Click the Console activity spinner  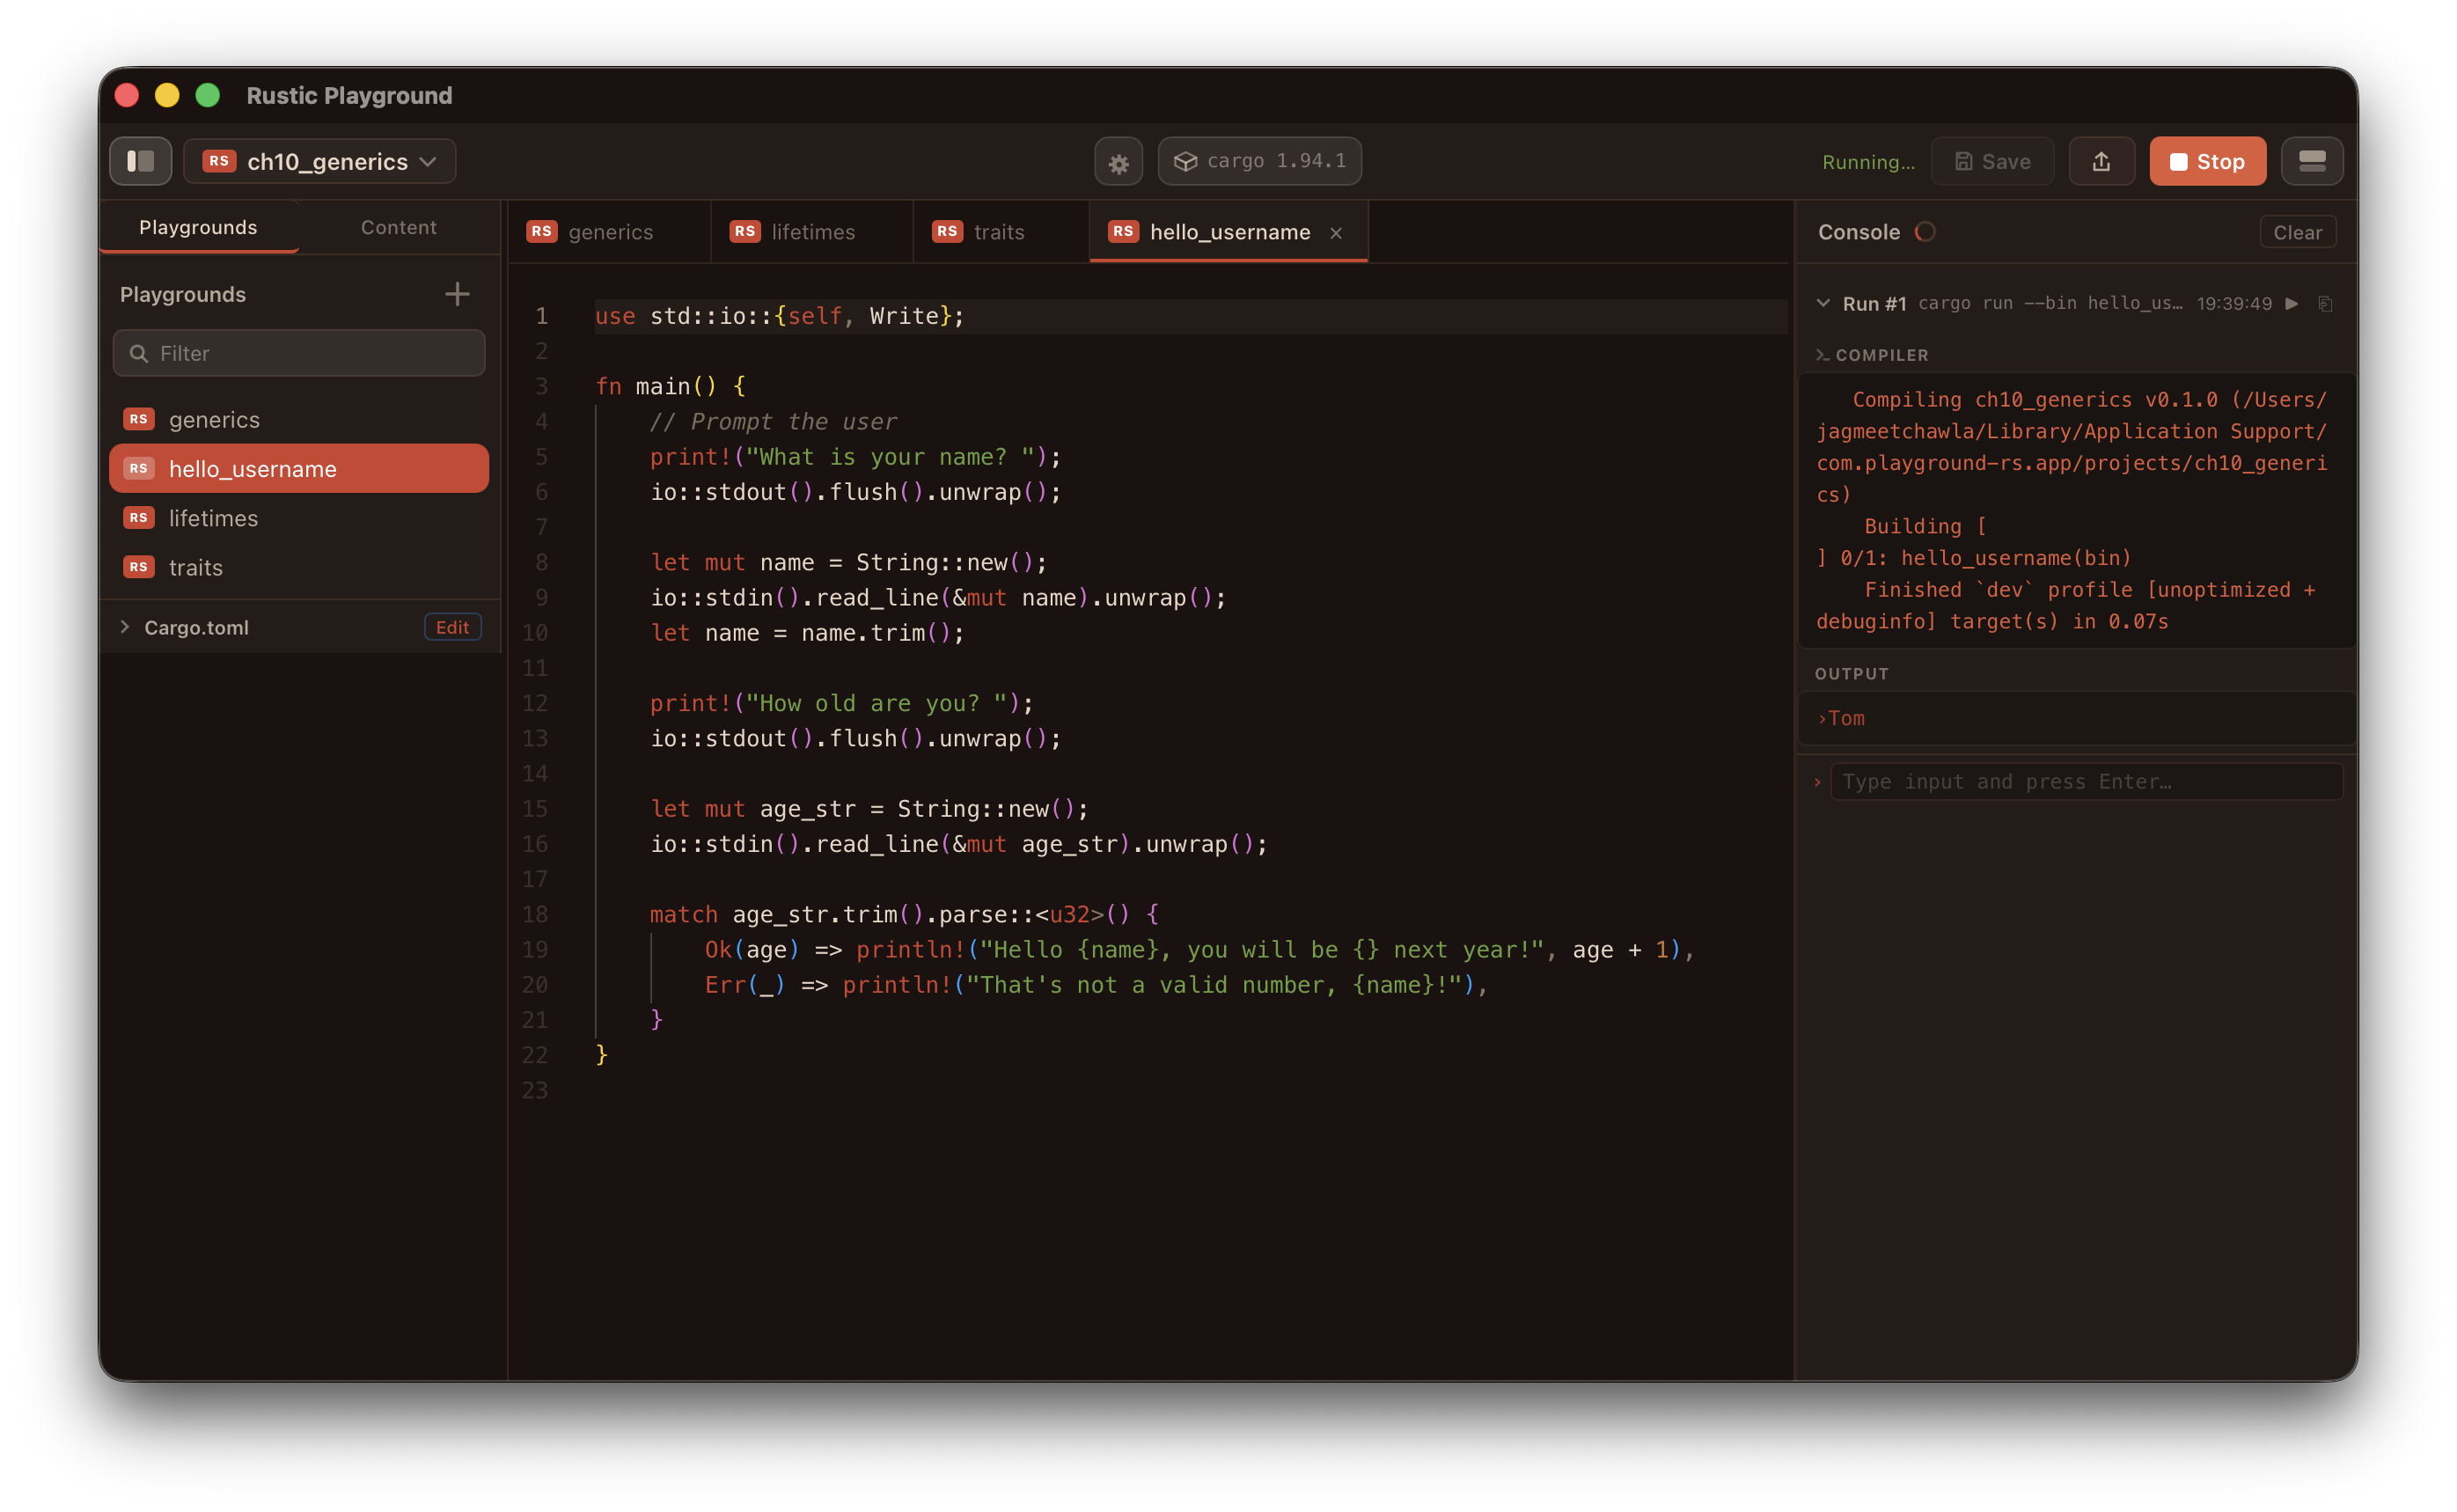[x=1925, y=231]
